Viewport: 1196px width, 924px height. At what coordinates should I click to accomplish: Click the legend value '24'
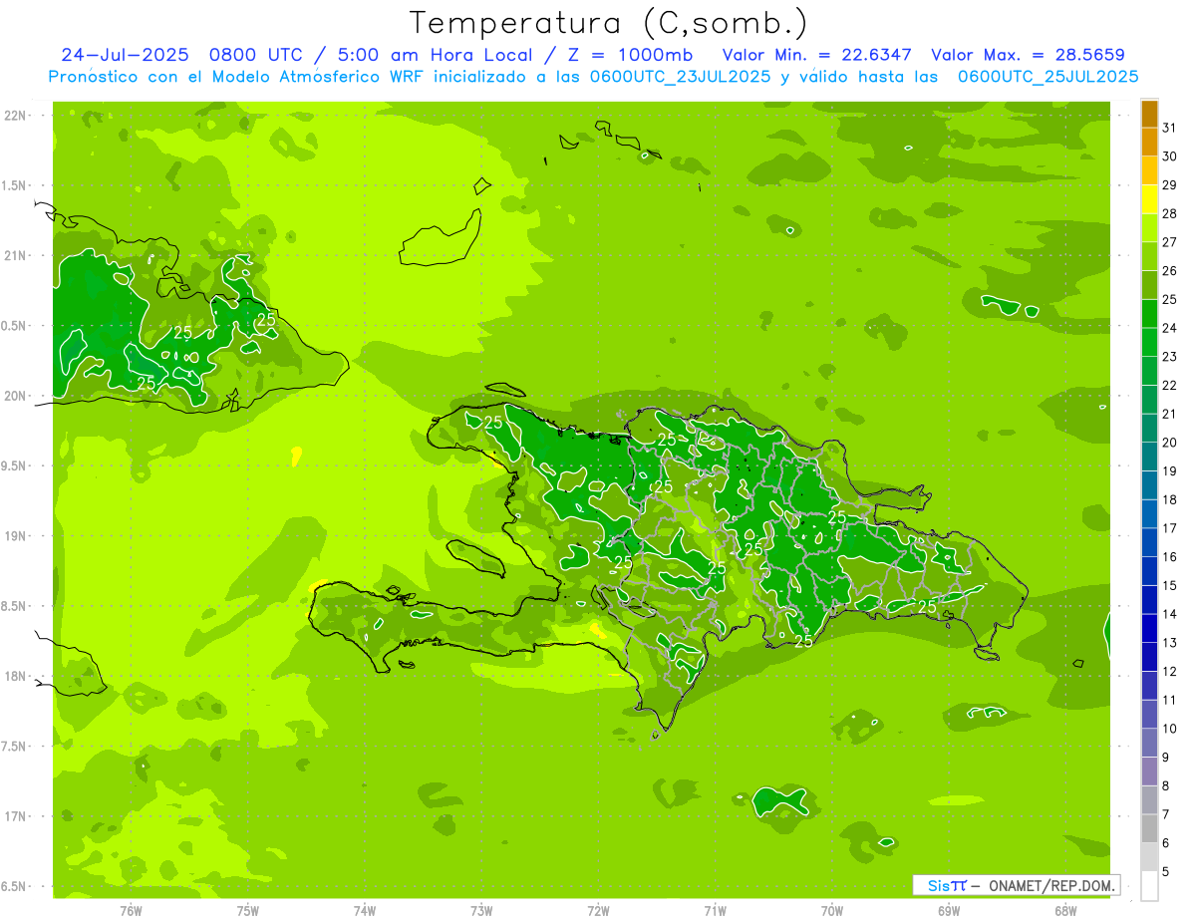[x=1170, y=327]
